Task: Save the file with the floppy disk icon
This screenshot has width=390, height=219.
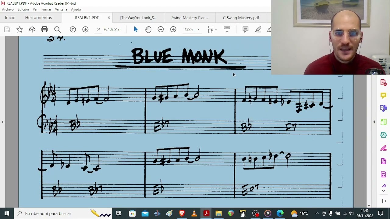Action: (x=7, y=29)
